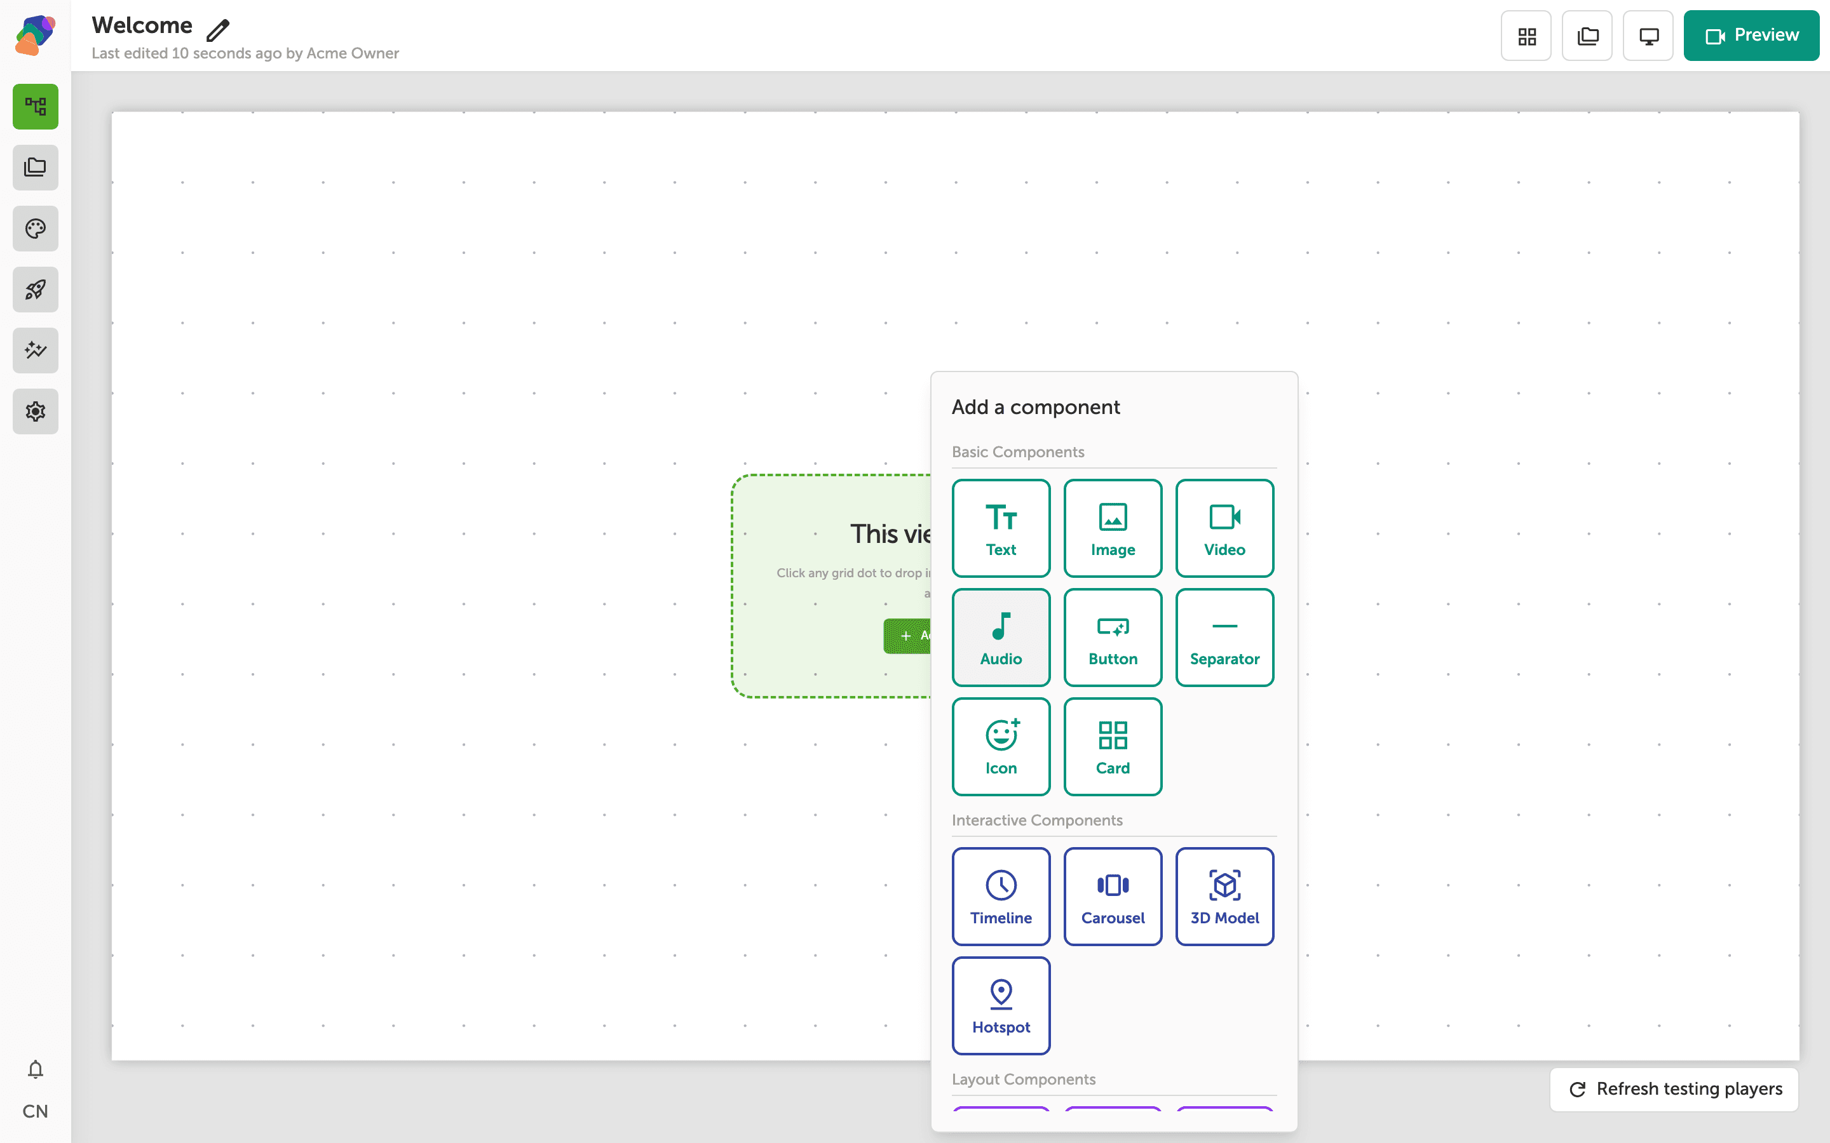The height and width of the screenshot is (1143, 1830).
Task: Click the media folders icon in header
Action: [1587, 36]
